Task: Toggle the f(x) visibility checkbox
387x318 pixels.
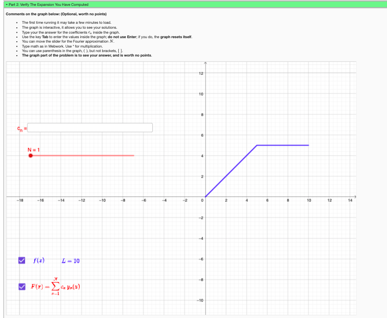Action: pos(21,261)
